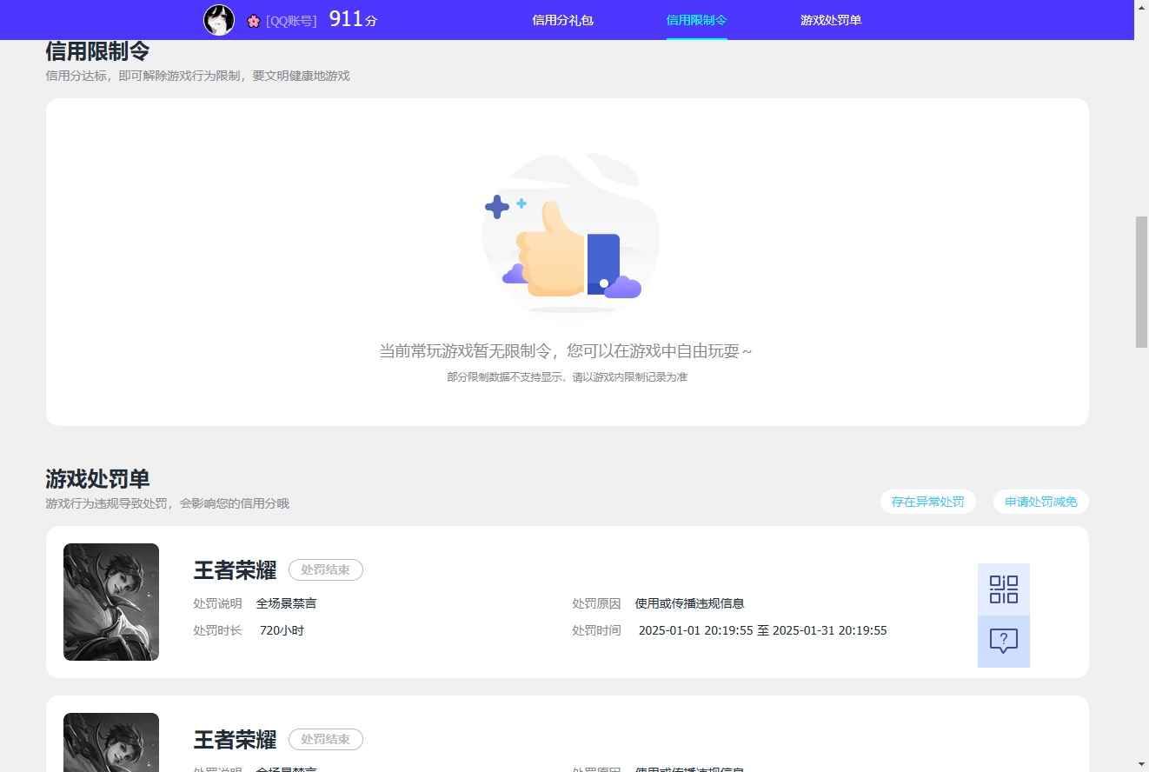Switch to the 游戏处罚单 tab

(x=830, y=20)
